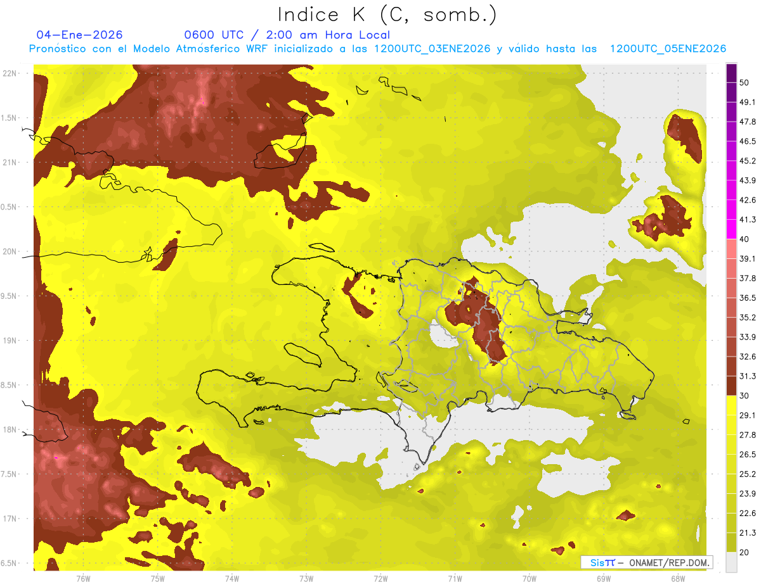Click the "SisTT - ONAMET/REP.DOM." credit label
This screenshot has height=587, width=761.
(646, 562)
